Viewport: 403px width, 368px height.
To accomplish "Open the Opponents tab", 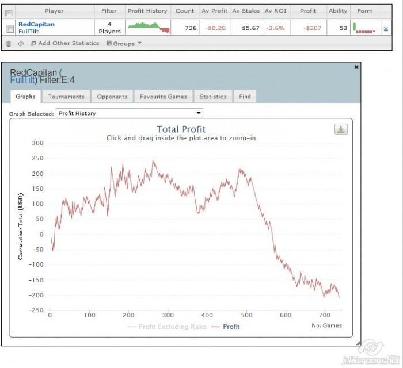I will pos(112,97).
